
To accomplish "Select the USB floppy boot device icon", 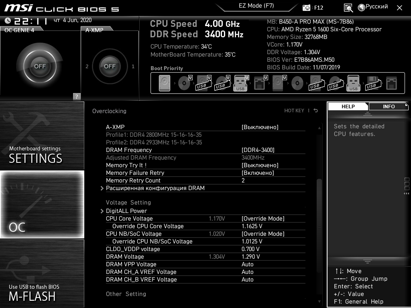I will (373, 83).
